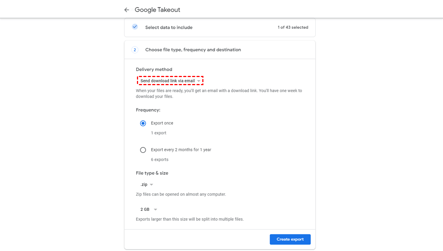Click the arrow beside the 2 GB size
443x251 pixels.
155,209
